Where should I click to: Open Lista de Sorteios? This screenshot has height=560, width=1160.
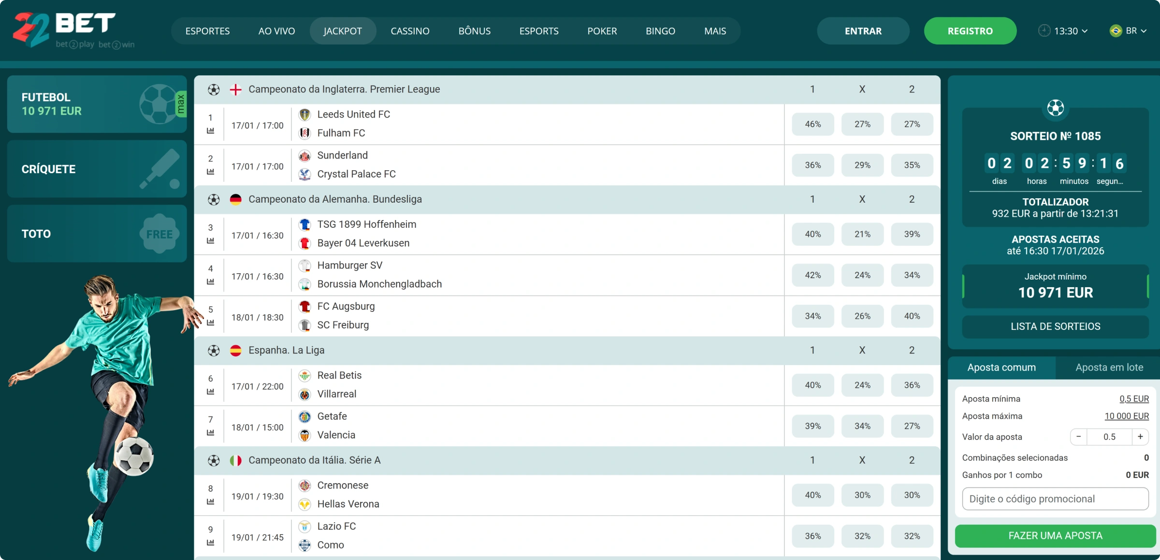coord(1055,326)
